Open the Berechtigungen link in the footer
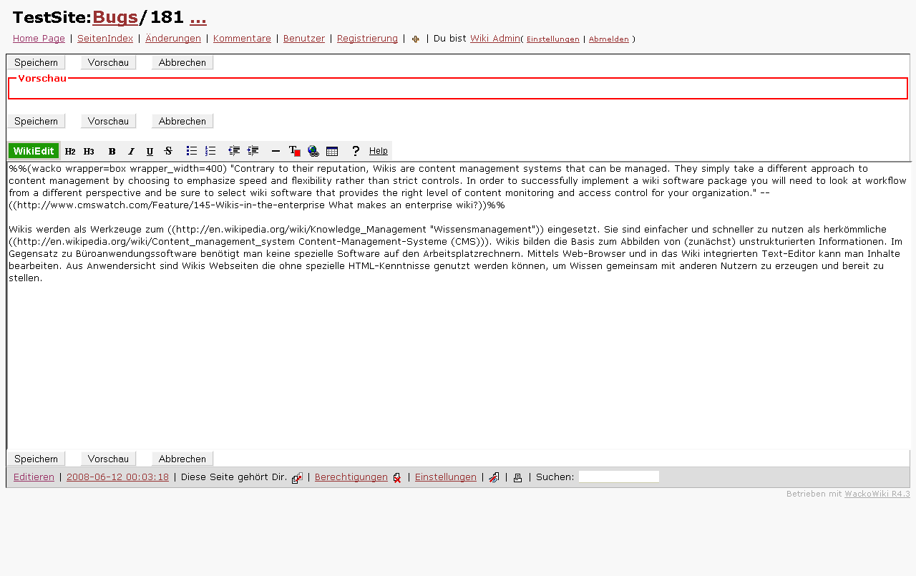The width and height of the screenshot is (916, 576). 351,477
